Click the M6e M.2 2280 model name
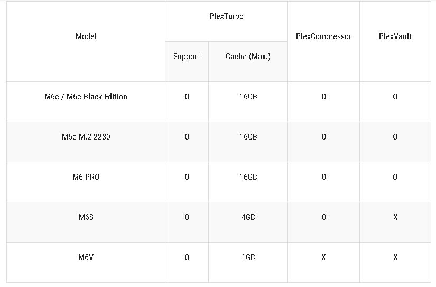 point(86,137)
